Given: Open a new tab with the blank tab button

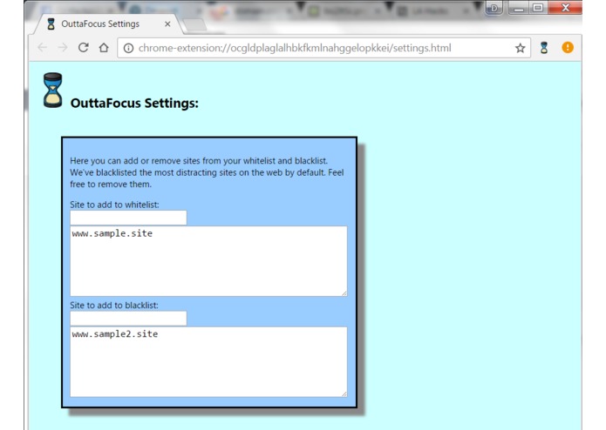Looking at the screenshot, I should [194, 24].
